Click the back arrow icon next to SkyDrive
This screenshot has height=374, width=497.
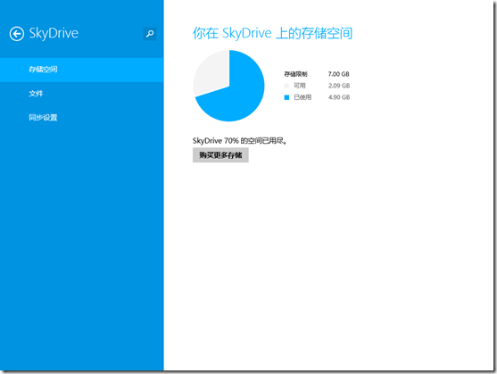(x=17, y=34)
